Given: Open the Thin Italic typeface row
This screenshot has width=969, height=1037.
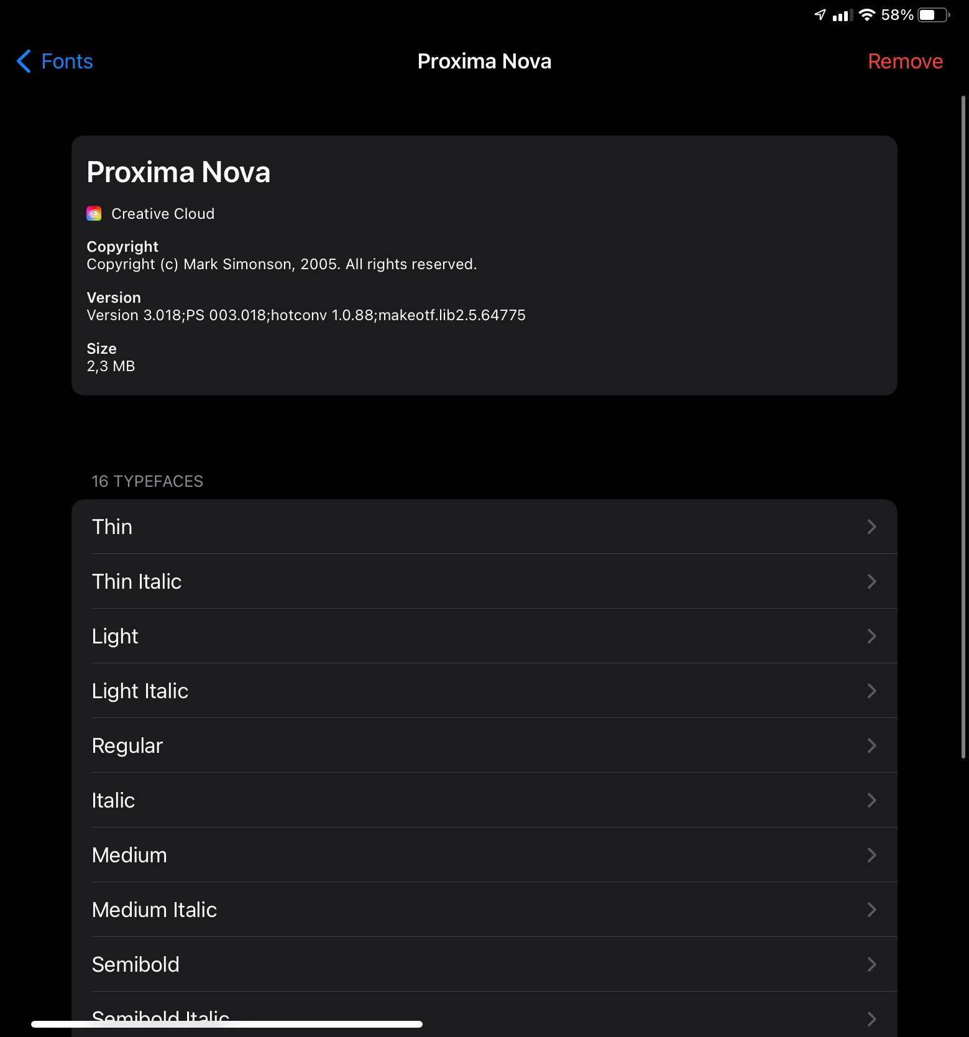Looking at the screenshot, I should coord(484,581).
